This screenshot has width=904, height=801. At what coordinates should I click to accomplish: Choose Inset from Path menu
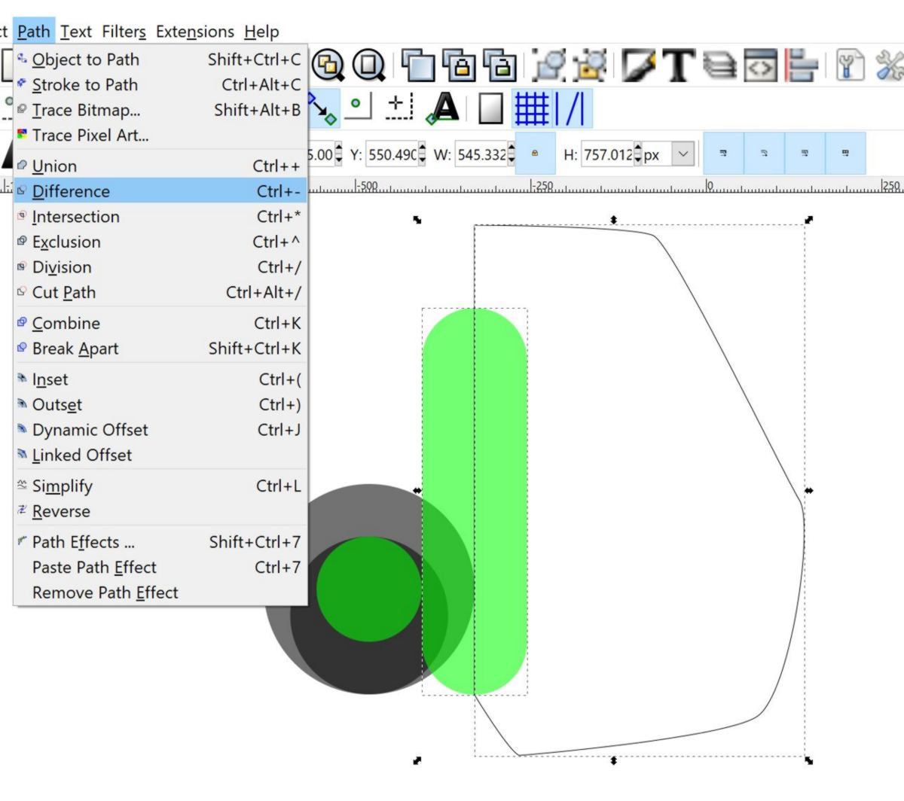(160, 379)
